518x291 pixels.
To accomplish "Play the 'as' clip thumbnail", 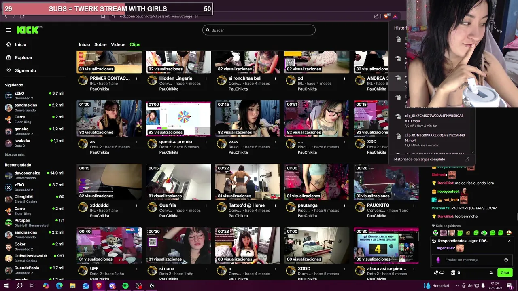I will pos(109,118).
